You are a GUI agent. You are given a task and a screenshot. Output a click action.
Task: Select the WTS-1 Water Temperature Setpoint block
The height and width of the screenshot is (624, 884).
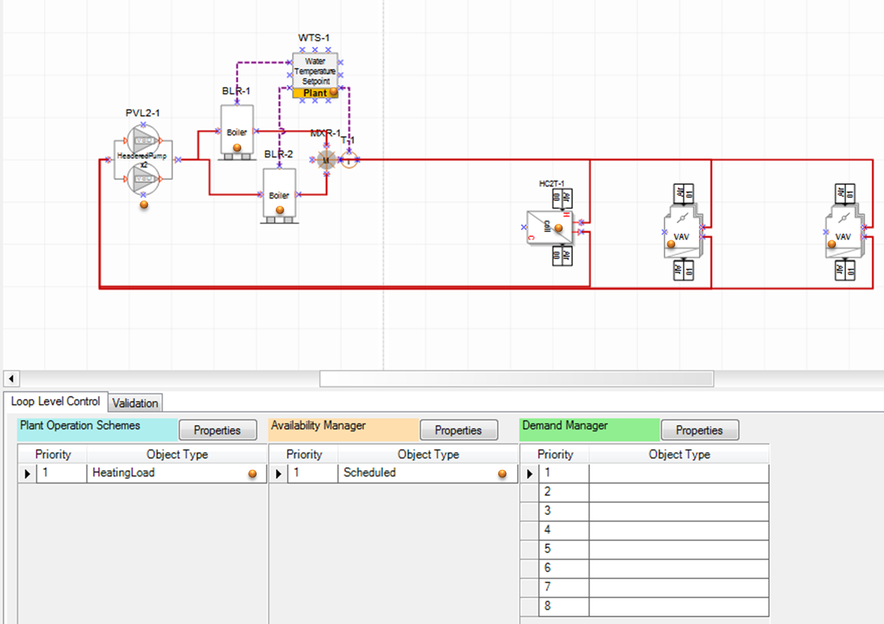coord(315,71)
